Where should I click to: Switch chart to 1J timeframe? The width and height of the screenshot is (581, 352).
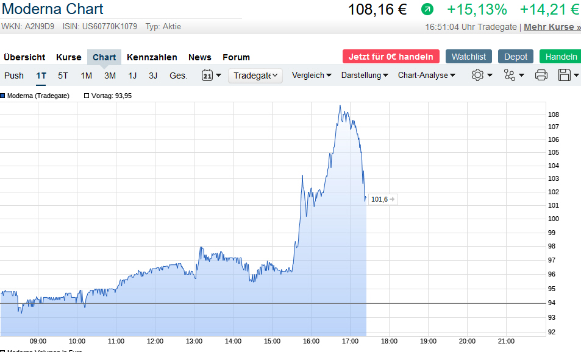(132, 76)
